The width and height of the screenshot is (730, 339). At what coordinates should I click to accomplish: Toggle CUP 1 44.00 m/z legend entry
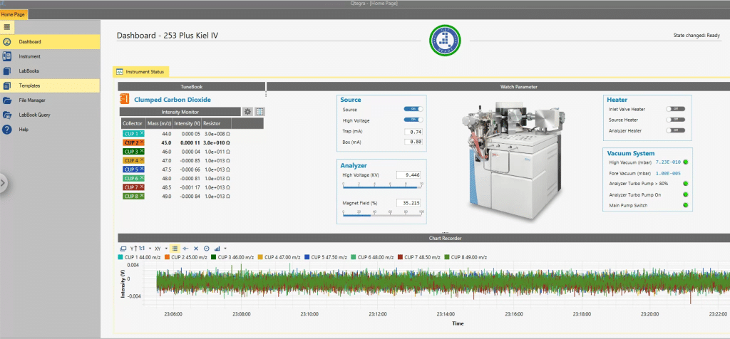pos(140,257)
